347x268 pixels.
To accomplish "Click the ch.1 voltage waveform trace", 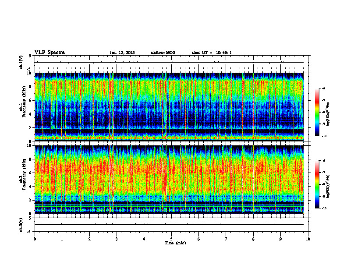I will [x=169, y=62].
